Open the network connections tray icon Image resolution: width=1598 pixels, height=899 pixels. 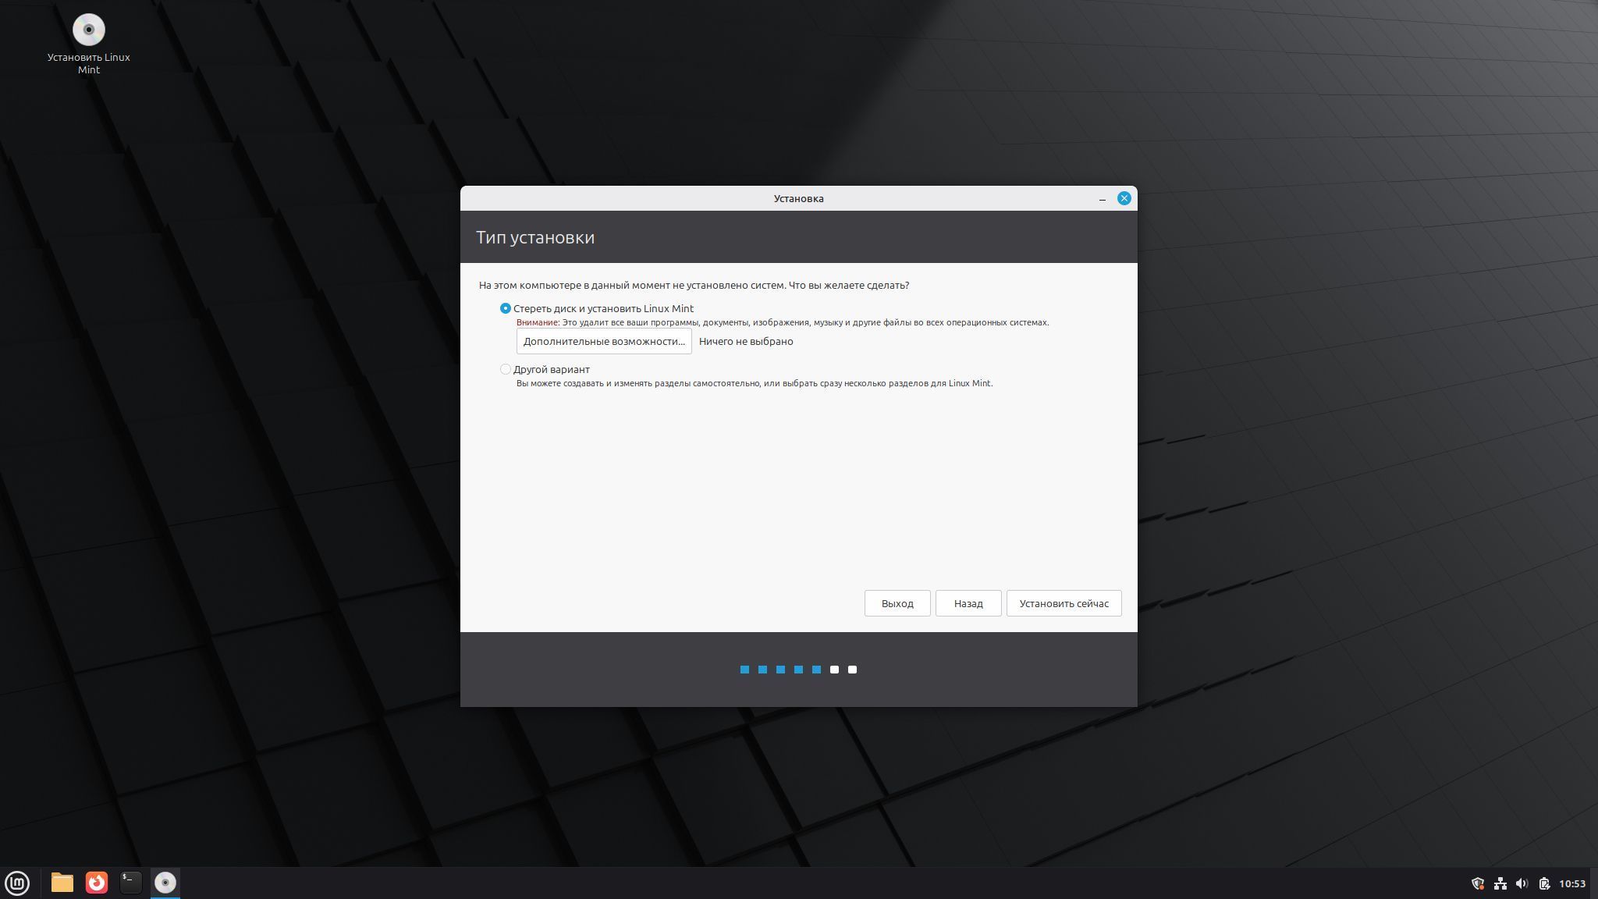tap(1500, 883)
